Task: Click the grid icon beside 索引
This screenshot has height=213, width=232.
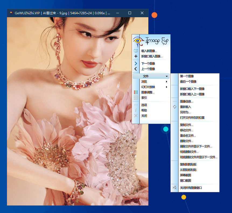Action: pyautogui.click(x=136, y=98)
